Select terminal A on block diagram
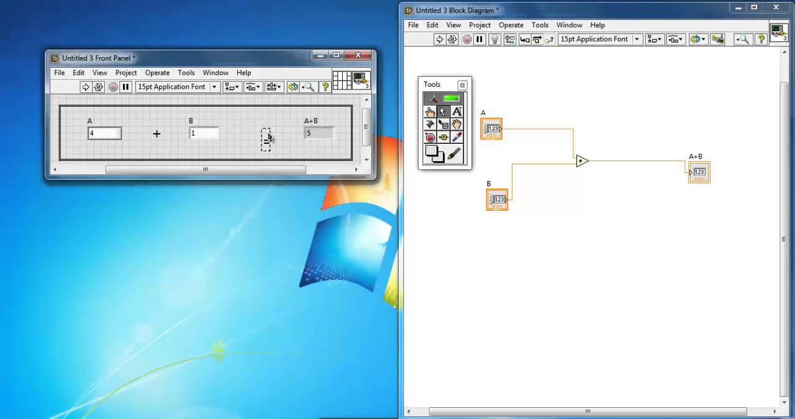This screenshot has height=419, width=795. pyautogui.click(x=491, y=128)
